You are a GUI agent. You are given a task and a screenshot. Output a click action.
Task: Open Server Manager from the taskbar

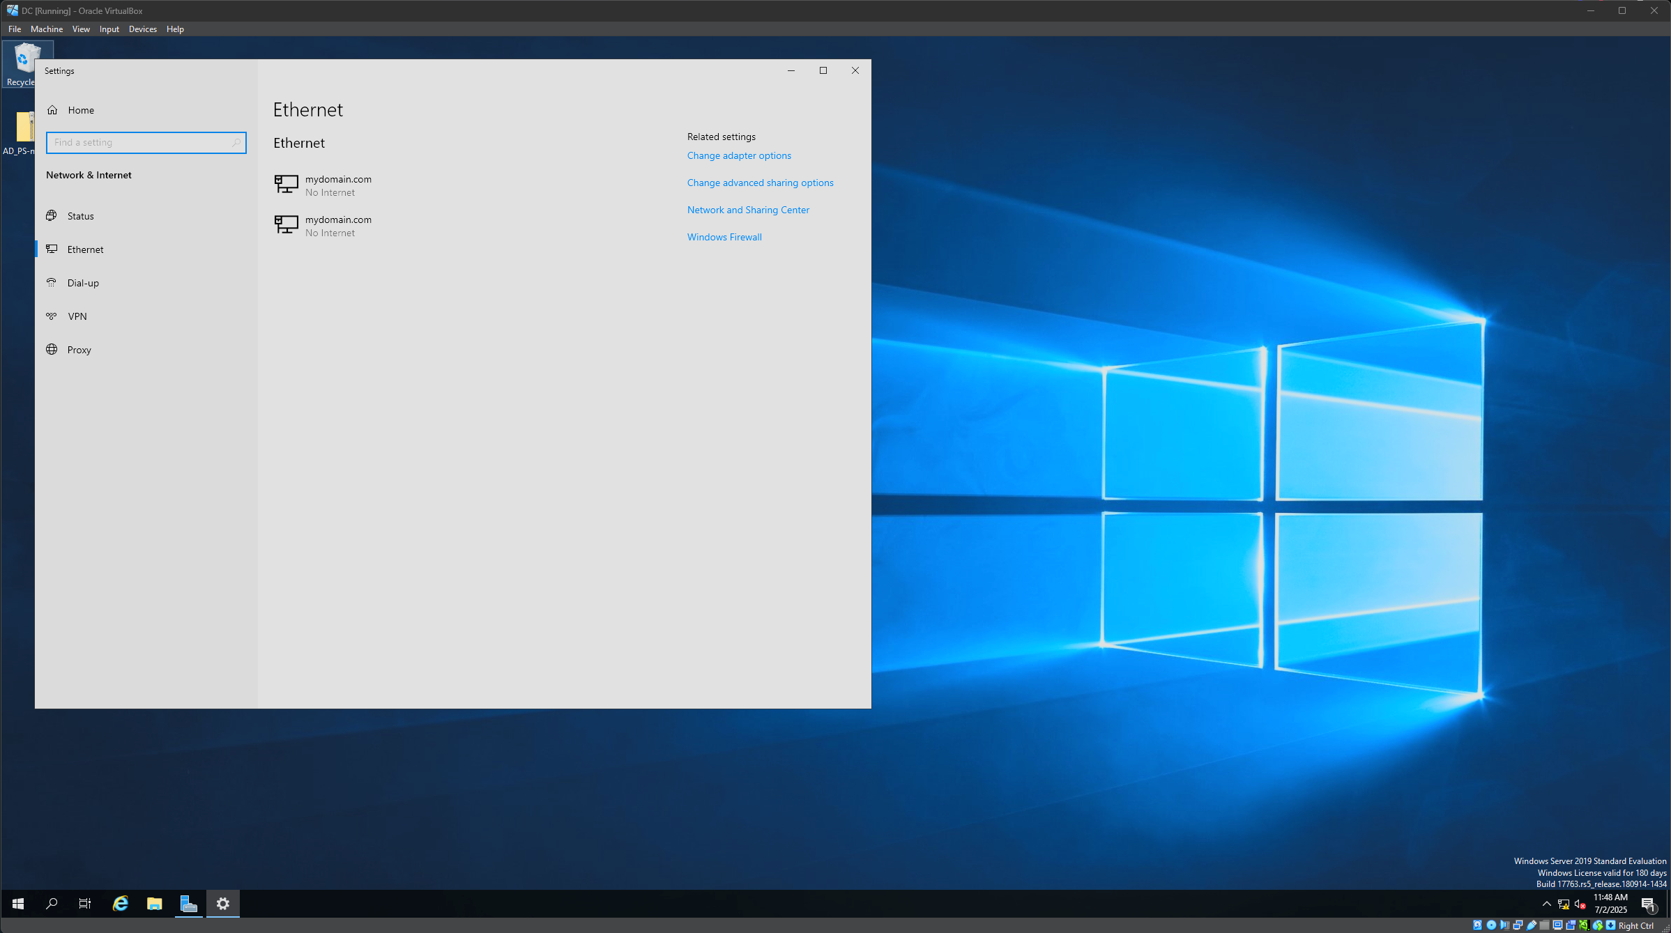click(x=189, y=904)
